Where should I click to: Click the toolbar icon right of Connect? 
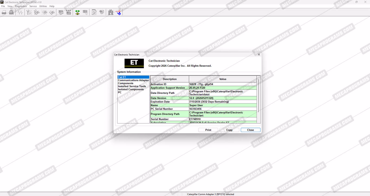85,12
